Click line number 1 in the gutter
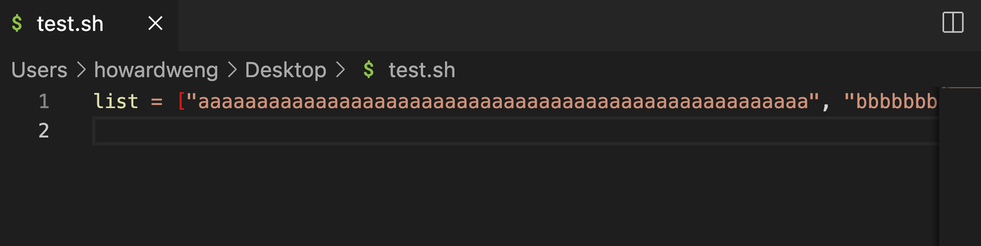The width and height of the screenshot is (981, 246). point(44,101)
